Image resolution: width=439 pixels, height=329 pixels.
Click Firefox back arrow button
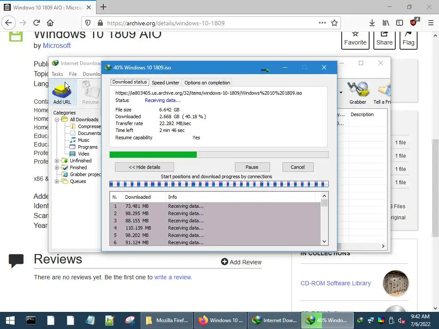click(x=9, y=23)
